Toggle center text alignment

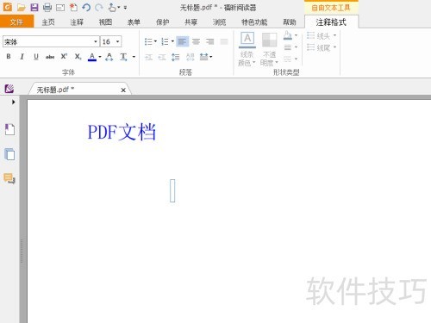[x=196, y=41]
